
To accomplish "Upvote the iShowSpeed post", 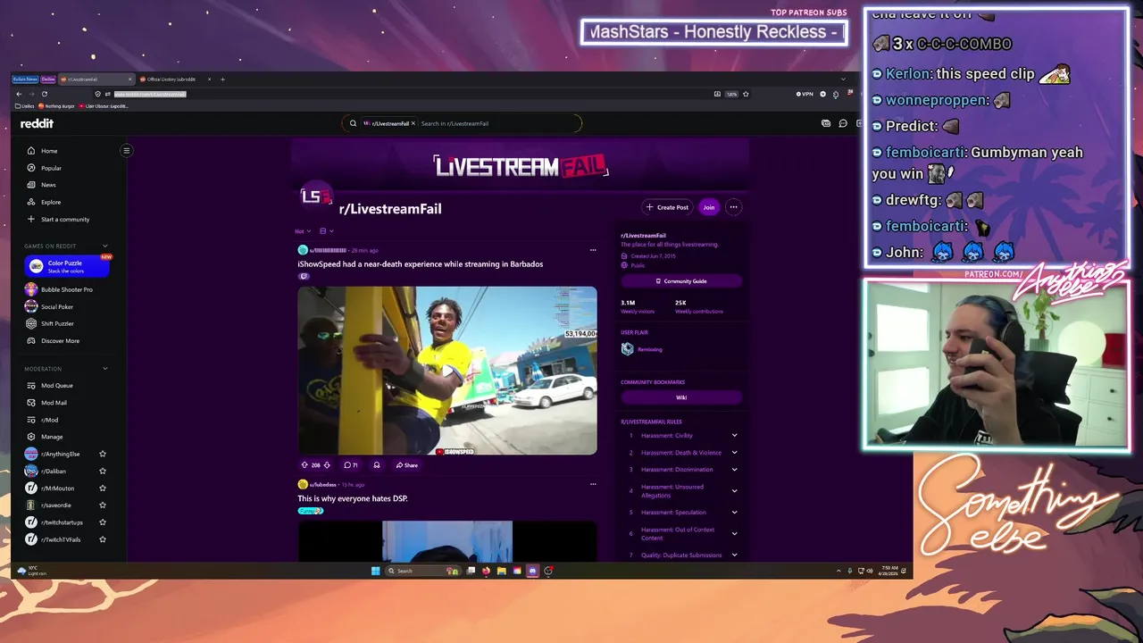I will [305, 465].
